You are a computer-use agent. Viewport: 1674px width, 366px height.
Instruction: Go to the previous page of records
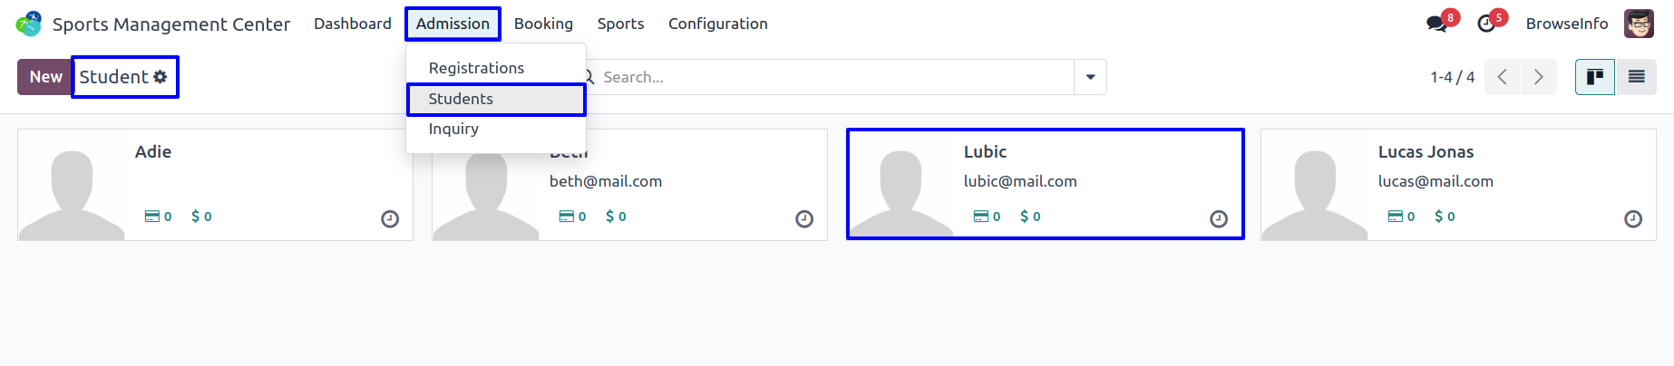(x=1503, y=77)
